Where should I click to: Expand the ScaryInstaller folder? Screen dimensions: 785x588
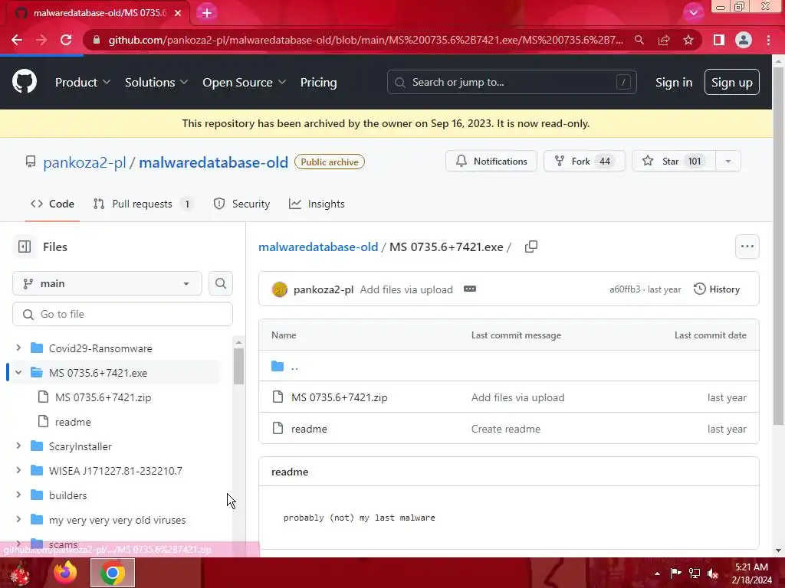[x=18, y=446]
